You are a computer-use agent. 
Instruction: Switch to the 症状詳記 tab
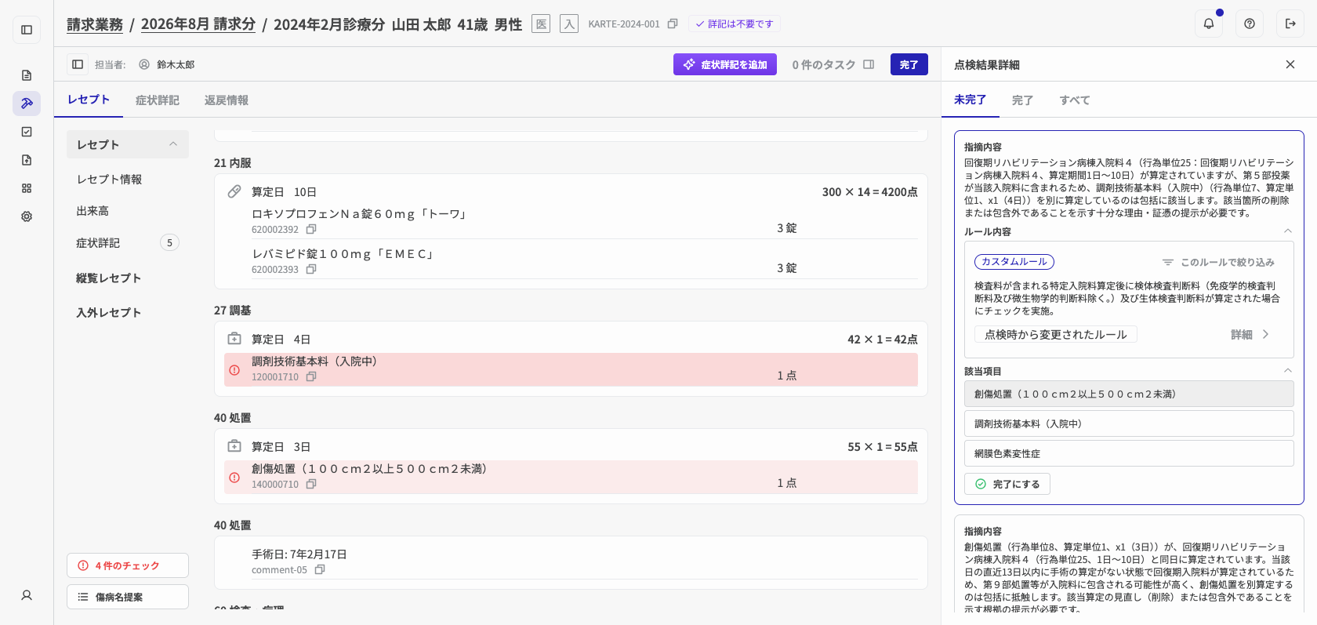158,100
